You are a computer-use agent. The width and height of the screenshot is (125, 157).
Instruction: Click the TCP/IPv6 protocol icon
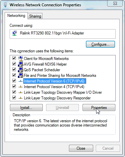click(x=21, y=81)
